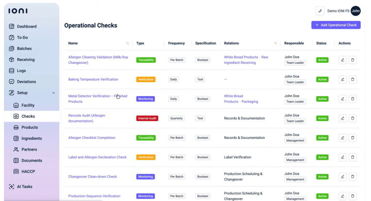
Task: Open the White Bread Products - Packaging relation link
Action: pos(241,99)
